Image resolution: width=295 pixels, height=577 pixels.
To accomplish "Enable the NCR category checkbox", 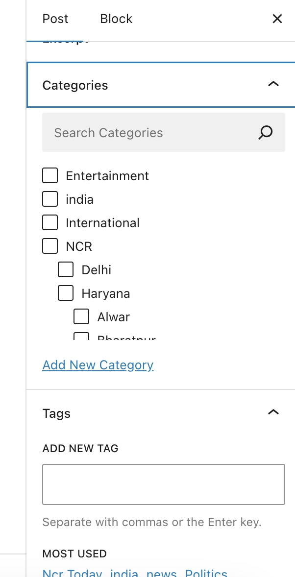I will (x=50, y=246).
